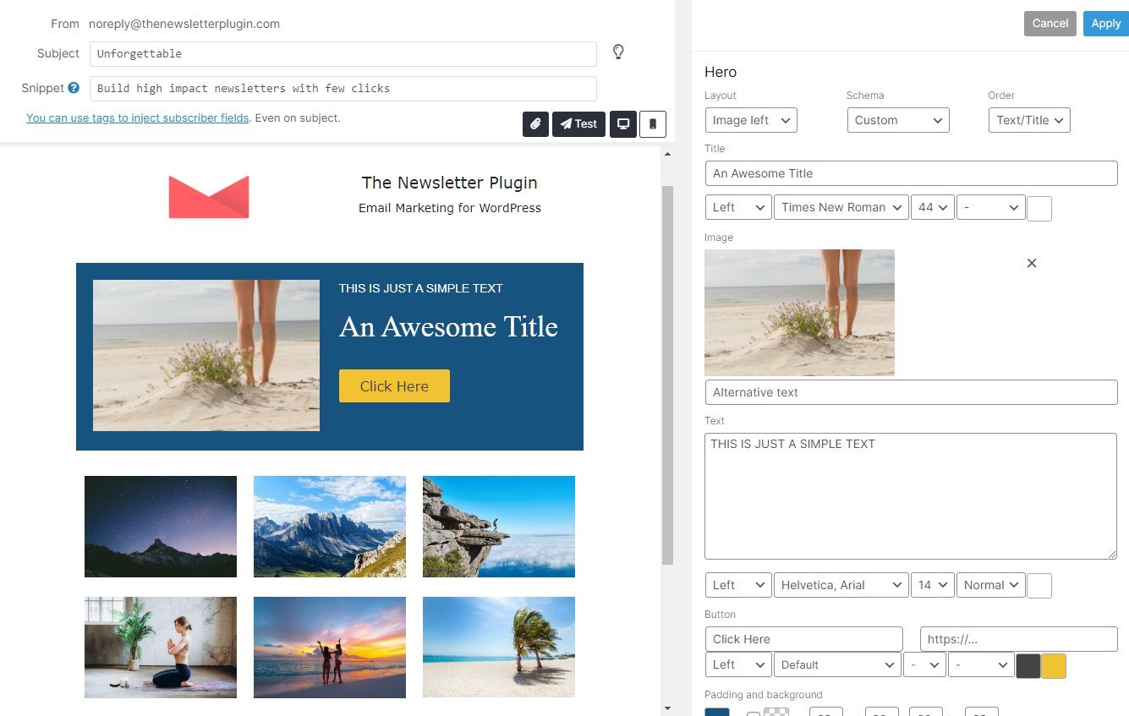Open the Button font Default dropdown
This screenshot has height=716, width=1129.
(x=837, y=664)
